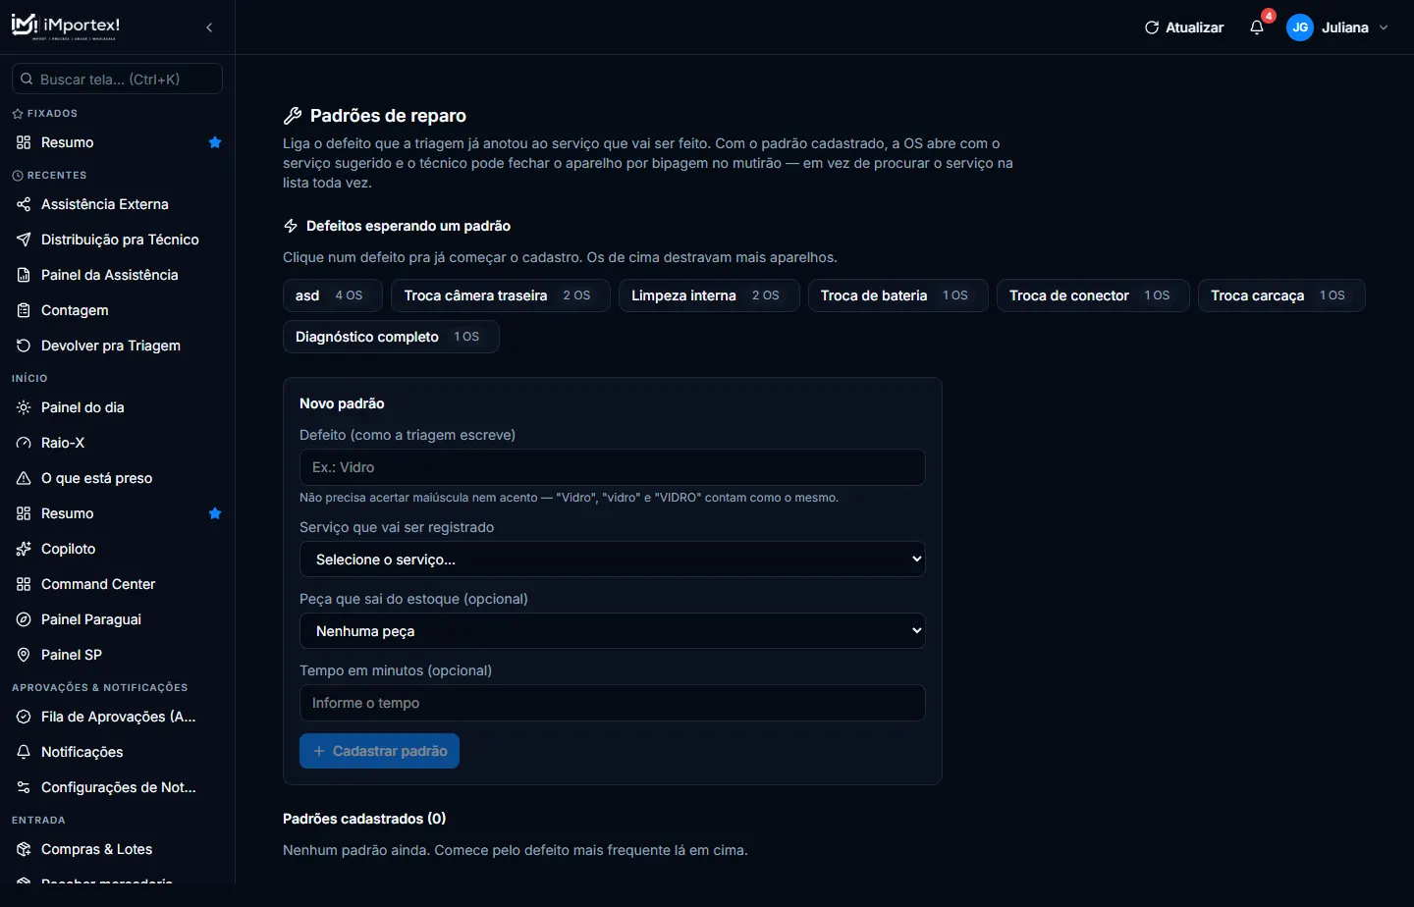Expand the Selecione o serviço dropdown
This screenshot has width=1414, height=907.
(x=613, y=560)
